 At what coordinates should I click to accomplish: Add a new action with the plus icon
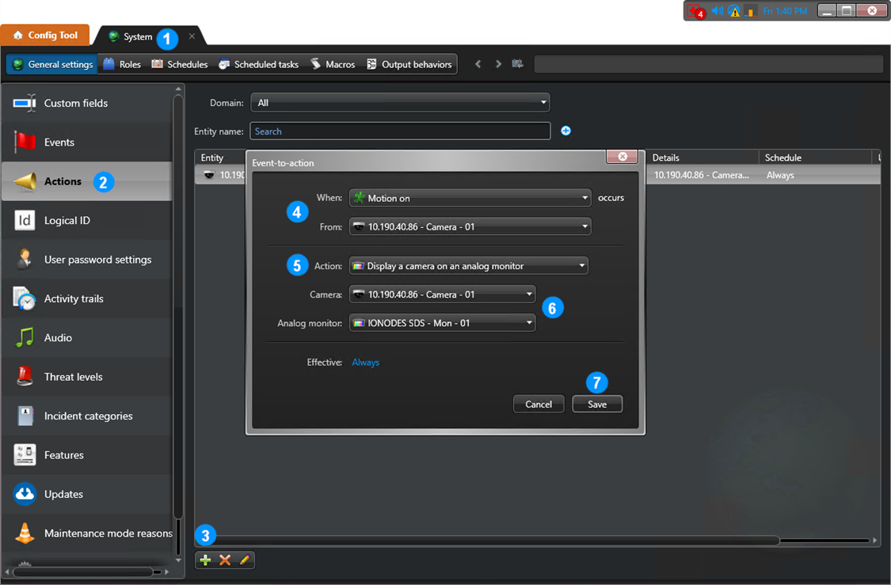pos(205,560)
